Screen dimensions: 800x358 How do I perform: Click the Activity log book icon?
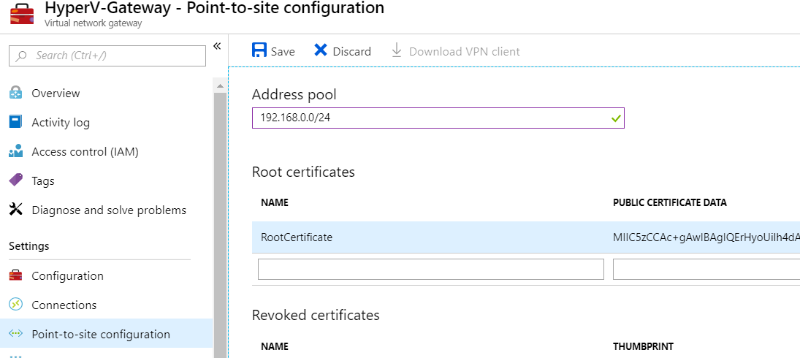point(16,122)
